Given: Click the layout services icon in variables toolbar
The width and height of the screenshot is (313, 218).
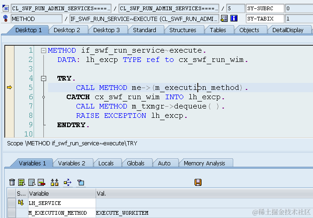Looking at the screenshot, I should (x=81, y=182).
